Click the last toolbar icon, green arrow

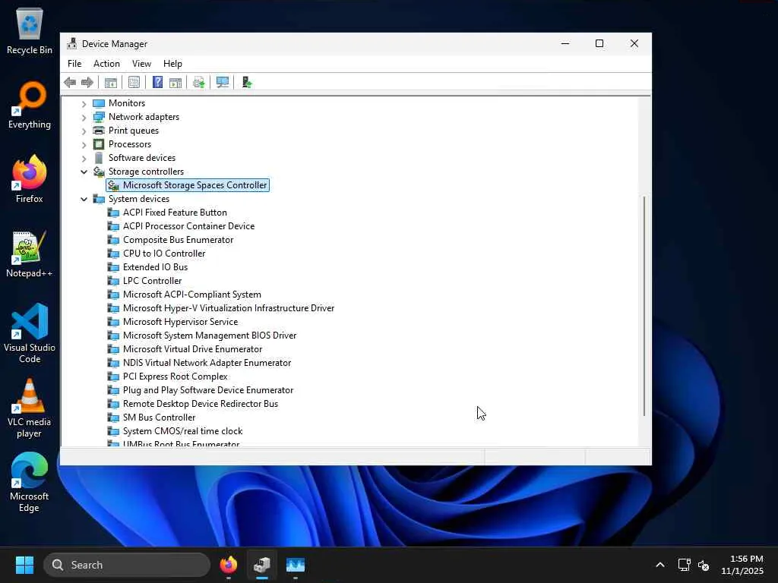tap(247, 82)
